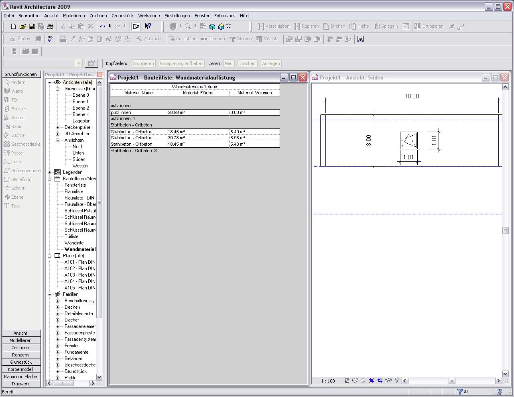Screen dimensions: 514x397
Task: Collapse the Ansichten (alle) tree node
Action: click(50, 82)
